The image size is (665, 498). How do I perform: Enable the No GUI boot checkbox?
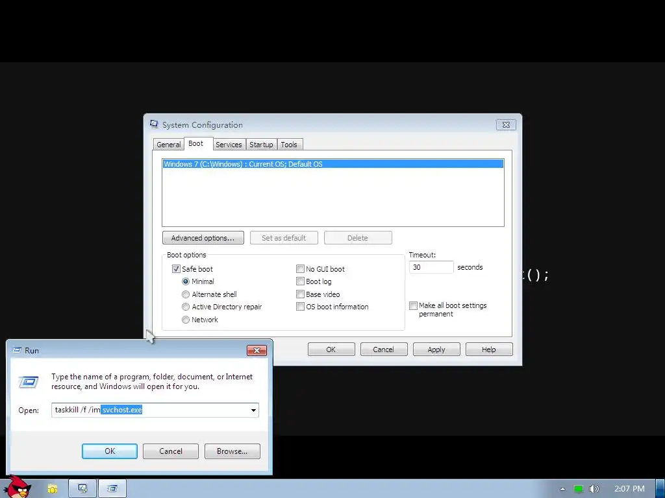[300, 269]
